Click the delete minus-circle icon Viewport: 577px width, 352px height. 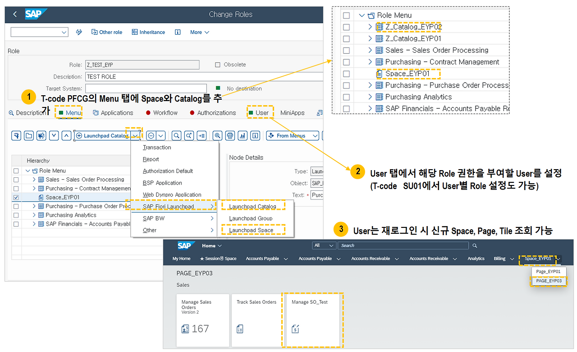(151, 135)
